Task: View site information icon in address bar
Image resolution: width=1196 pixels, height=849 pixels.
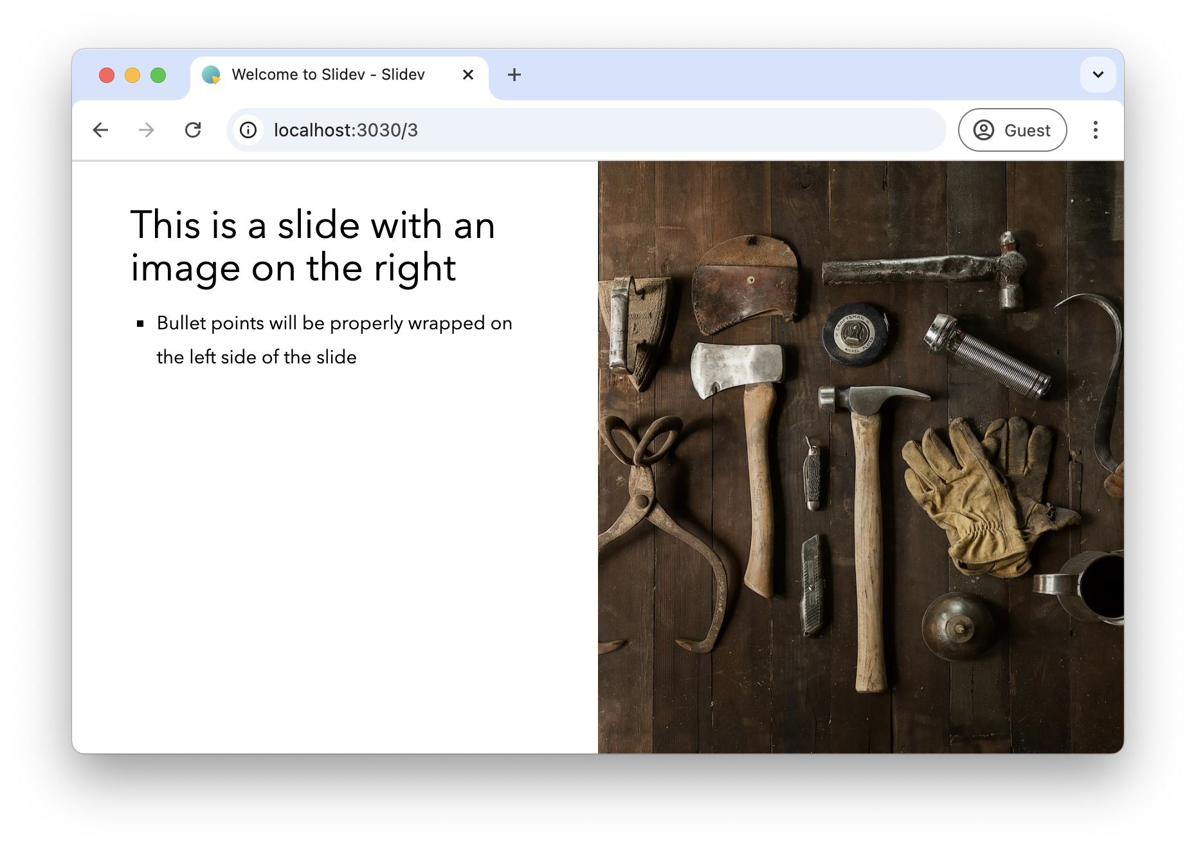Action: 248,130
